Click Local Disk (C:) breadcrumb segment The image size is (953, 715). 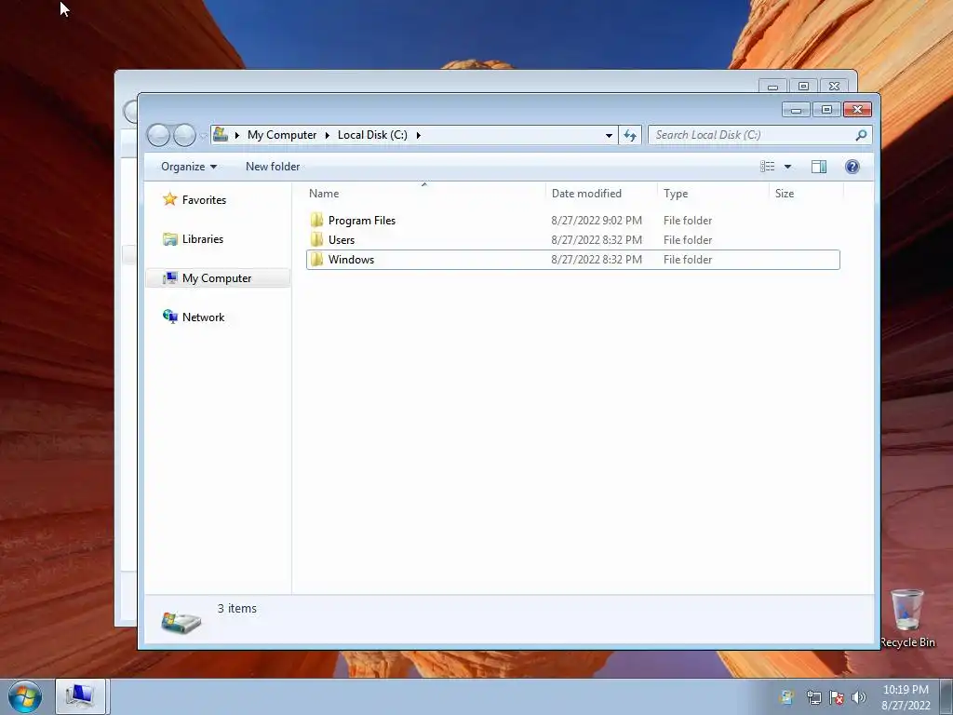click(372, 135)
